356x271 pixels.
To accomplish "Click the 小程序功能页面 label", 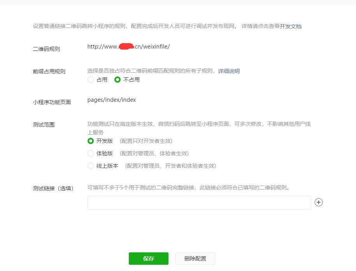I will pyautogui.click(x=52, y=102).
